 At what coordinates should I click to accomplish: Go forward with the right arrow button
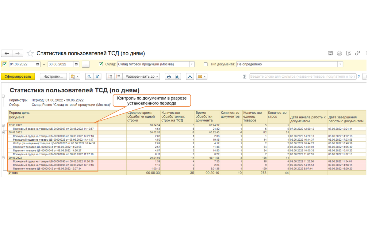tap(17, 54)
